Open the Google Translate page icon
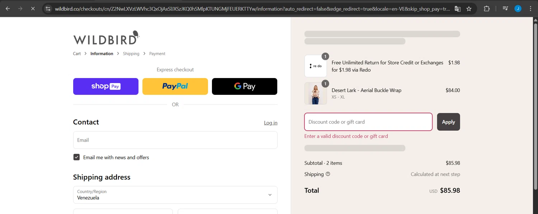 pyautogui.click(x=458, y=9)
